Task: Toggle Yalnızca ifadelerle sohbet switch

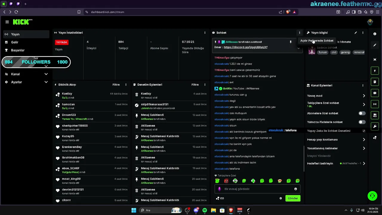Action: coord(362,122)
